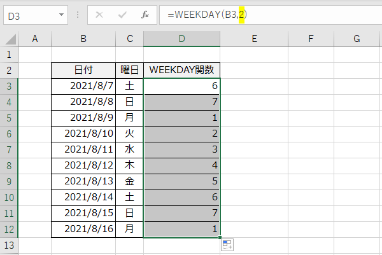This screenshot has width=382, height=255.
Task: Click cell D3 with value 6
Action: point(182,86)
